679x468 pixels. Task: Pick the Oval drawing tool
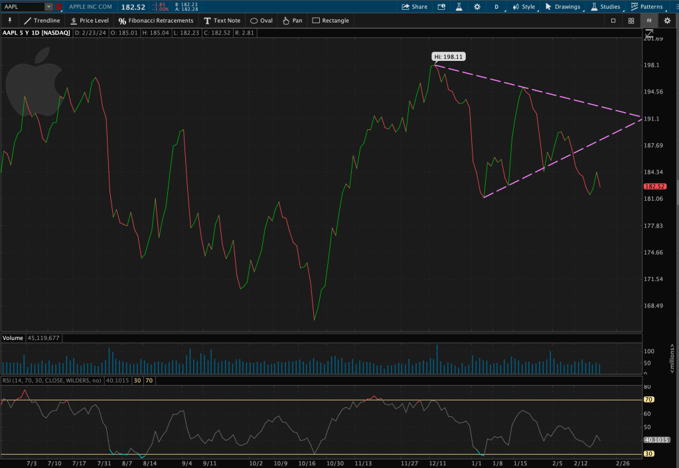point(261,21)
